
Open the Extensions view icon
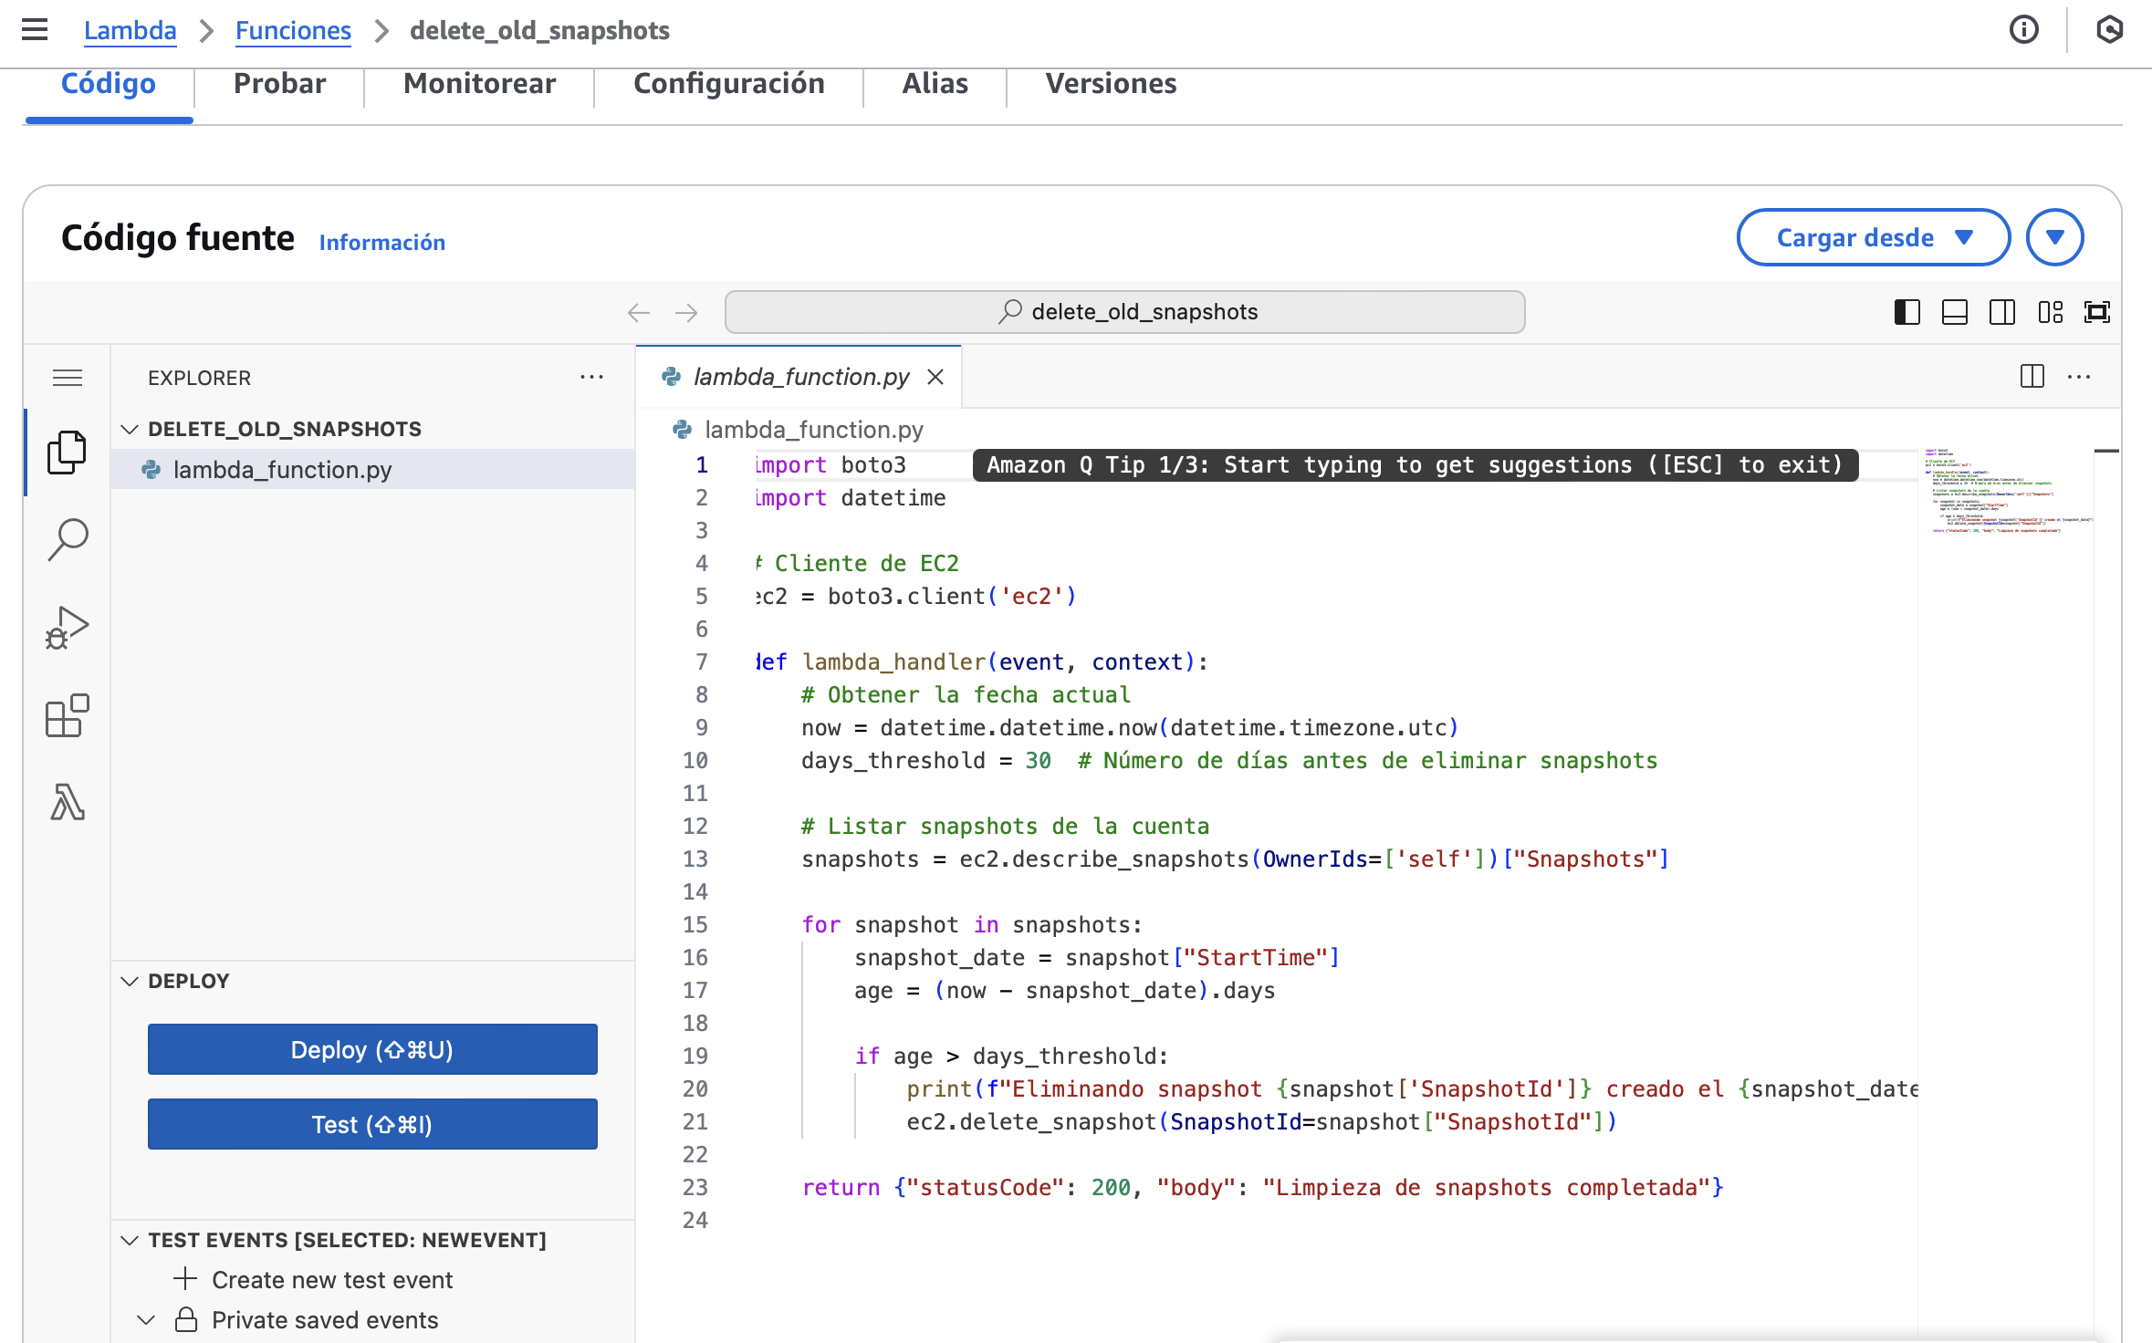tap(68, 715)
